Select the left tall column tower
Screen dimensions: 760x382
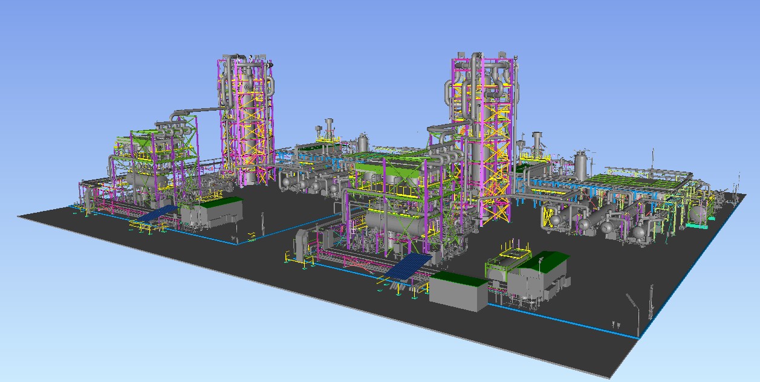246,121
